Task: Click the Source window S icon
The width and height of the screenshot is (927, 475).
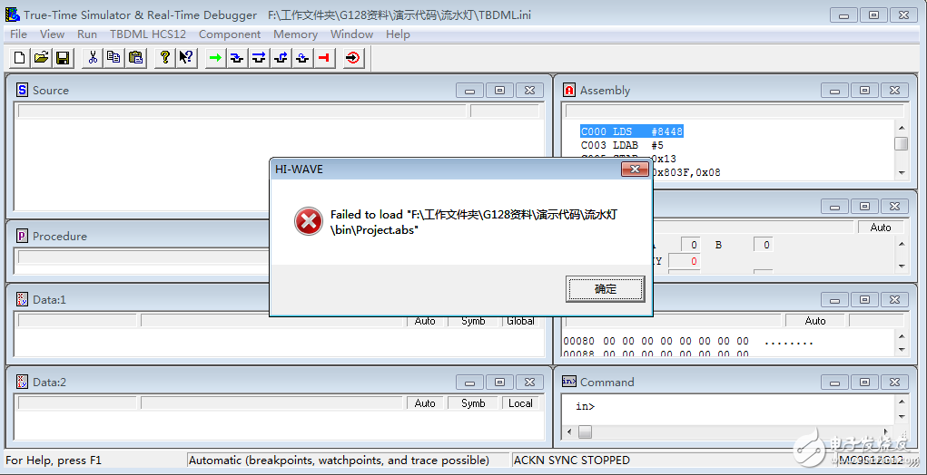Action: [22, 91]
